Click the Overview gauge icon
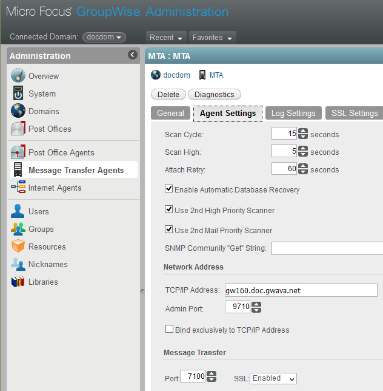The image size is (383, 391). click(x=18, y=75)
